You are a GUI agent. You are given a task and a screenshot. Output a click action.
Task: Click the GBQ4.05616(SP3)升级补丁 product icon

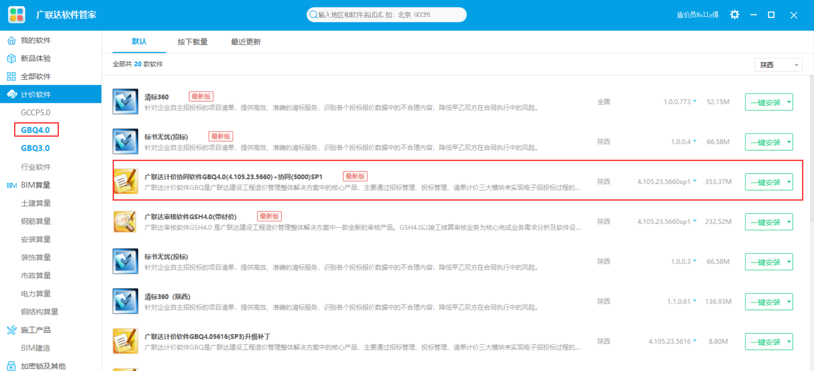125,341
